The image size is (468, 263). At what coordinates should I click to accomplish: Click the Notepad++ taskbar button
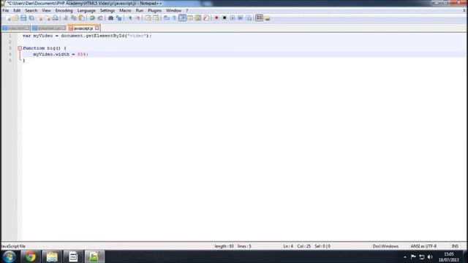[x=94, y=256]
